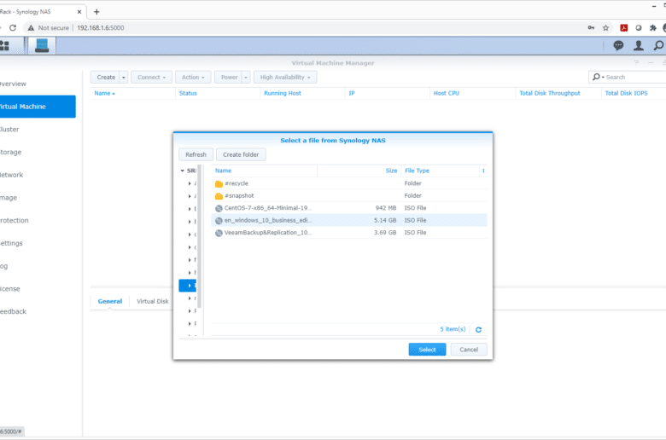The height and width of the screenshot is (440, 666).
Task: Cancel the file selection dialog
Action: click(x=469, y=350)
